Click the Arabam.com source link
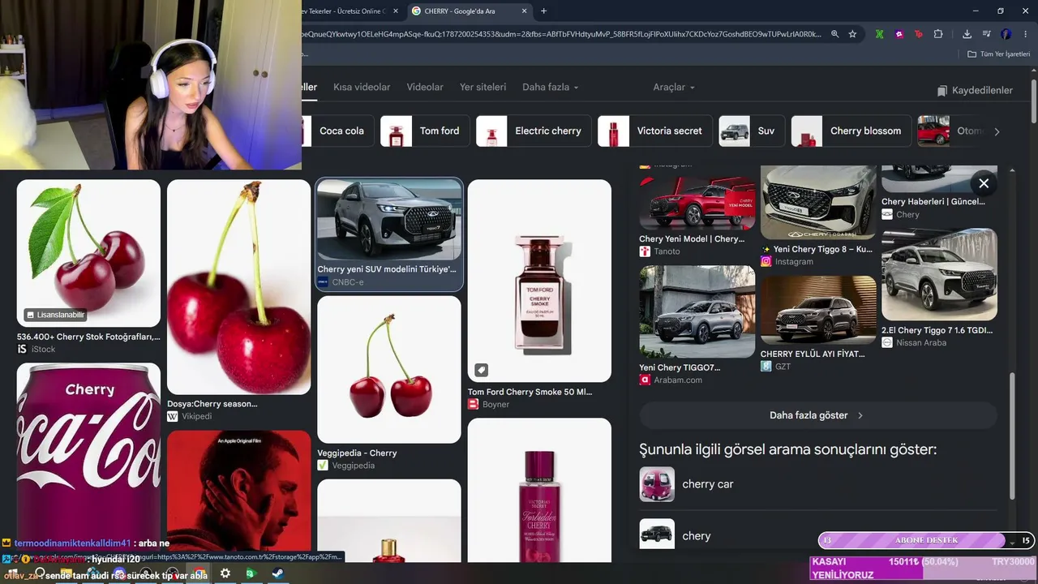1038x584 pixels. point(671,380)
